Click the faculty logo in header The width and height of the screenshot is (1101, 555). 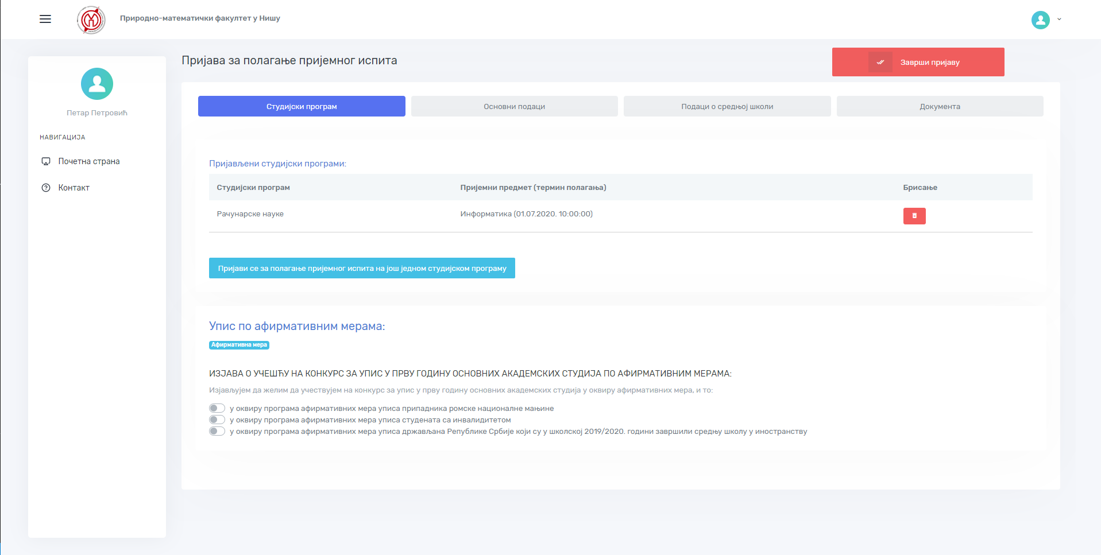click(x=91, y=20)
